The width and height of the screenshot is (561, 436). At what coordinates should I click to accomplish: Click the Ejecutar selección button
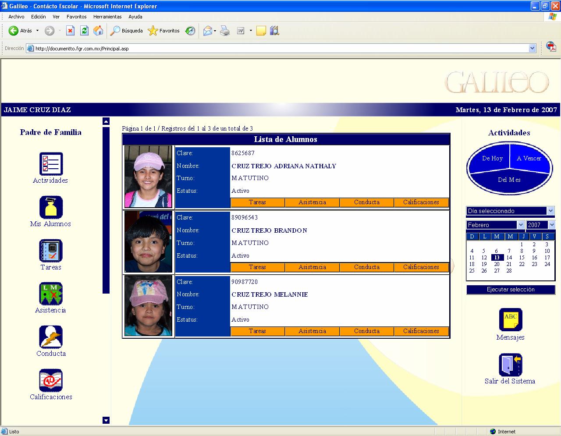[511, 290]
